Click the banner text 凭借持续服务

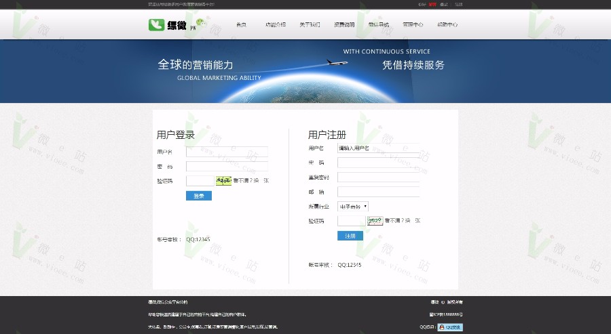point(413,65)
